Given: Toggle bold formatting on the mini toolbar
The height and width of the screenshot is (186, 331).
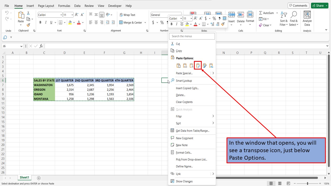Looking at the screenshot, I should tap(171, 24).
